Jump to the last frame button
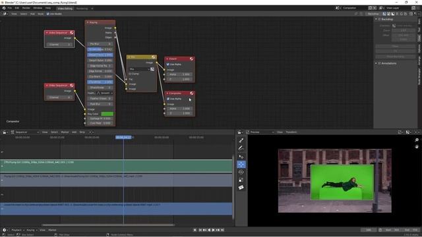The image size is (422, 237). (x=222, y=230)
